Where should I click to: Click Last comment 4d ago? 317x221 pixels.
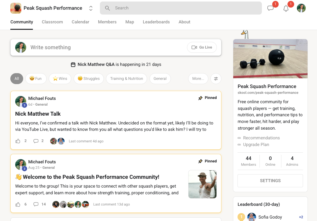coord(86,141)
